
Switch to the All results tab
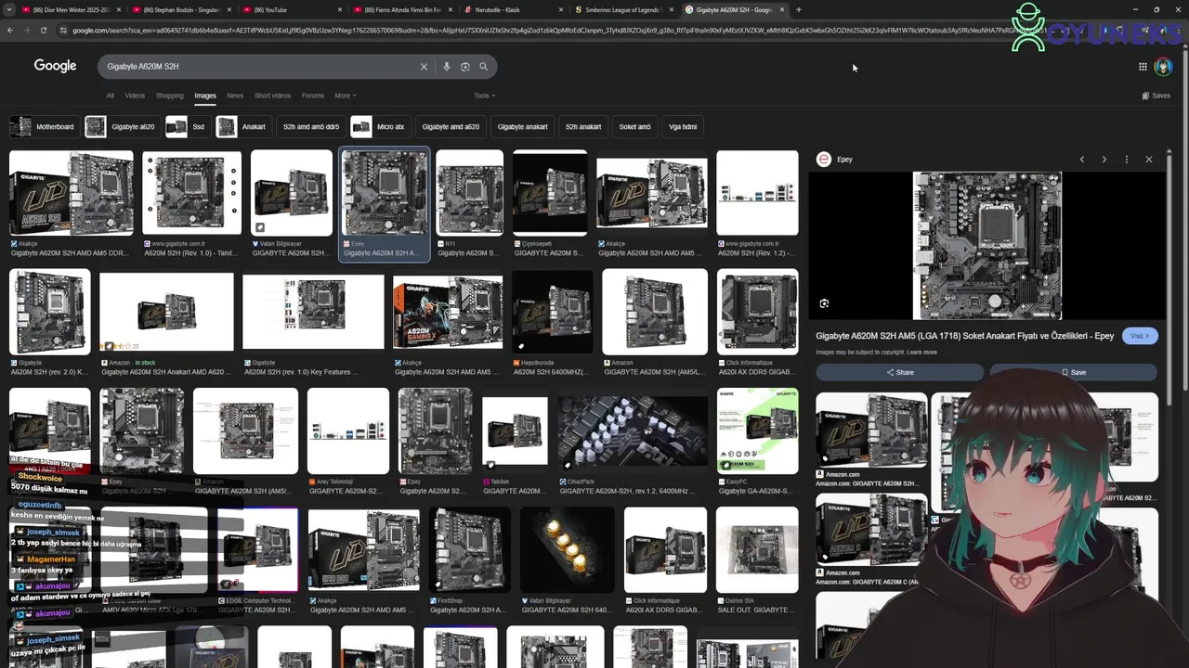(x=110, y=96)
